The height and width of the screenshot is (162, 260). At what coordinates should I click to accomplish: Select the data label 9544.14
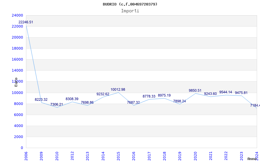[226, 92]
